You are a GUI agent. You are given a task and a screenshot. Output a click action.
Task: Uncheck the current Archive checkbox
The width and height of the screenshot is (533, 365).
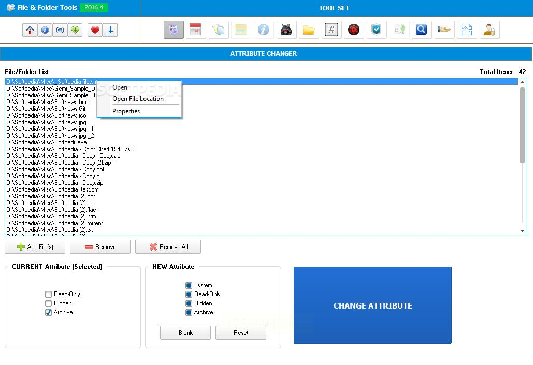tap(48, 312)
